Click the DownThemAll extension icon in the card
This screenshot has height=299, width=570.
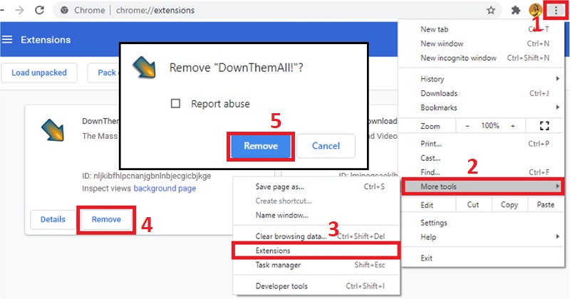[x=53, y=130]
